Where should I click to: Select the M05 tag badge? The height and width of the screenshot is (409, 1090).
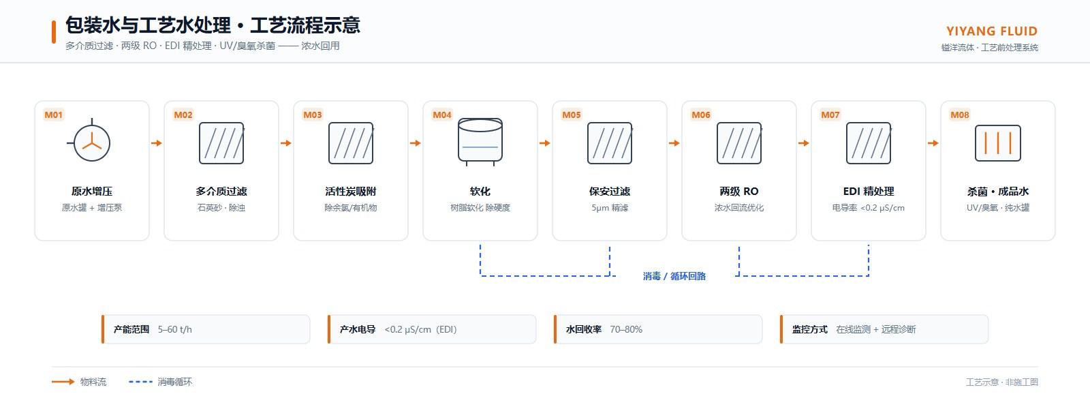[x=572, y=115]
